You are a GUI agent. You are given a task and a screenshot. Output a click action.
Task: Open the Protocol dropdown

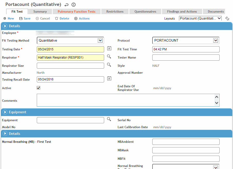point(216,41)
